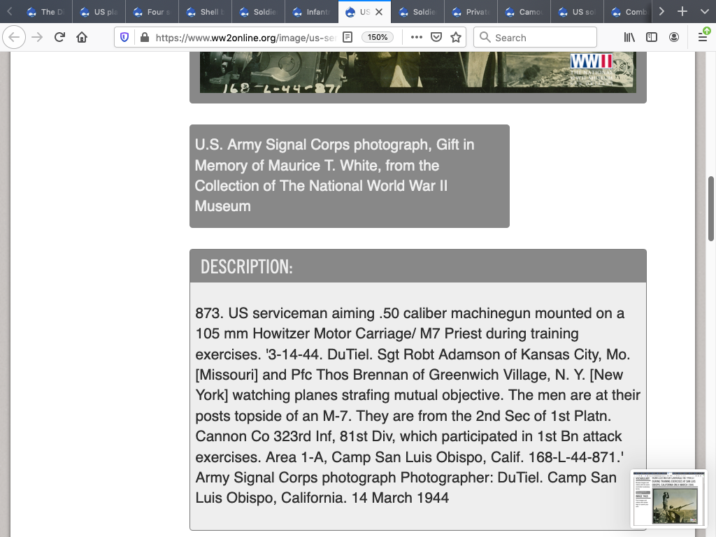This screenshot has width=716, height=537.
Task: Reload the current page
Action: click(x=59, y=38)
